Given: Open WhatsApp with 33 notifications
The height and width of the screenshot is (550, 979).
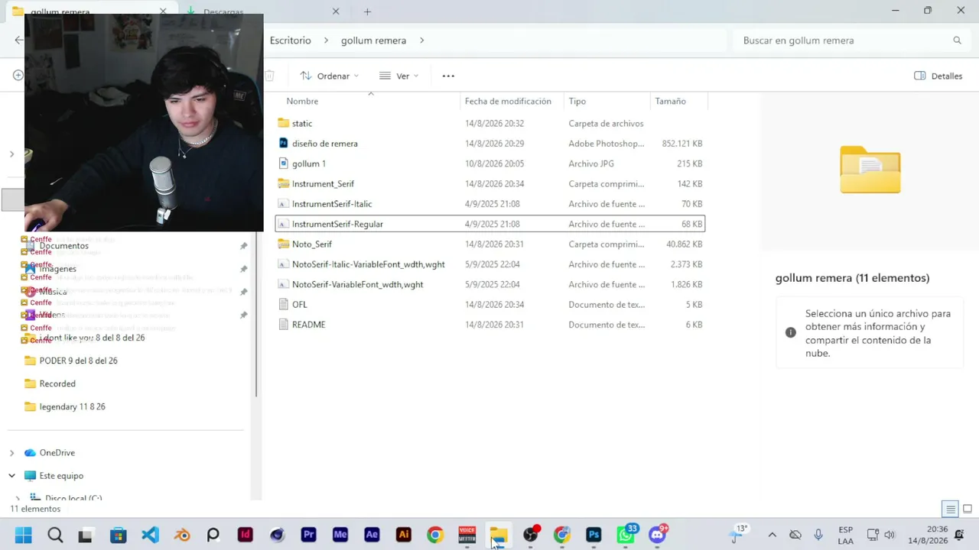Looking at the screenshot, I should point(626,535).
